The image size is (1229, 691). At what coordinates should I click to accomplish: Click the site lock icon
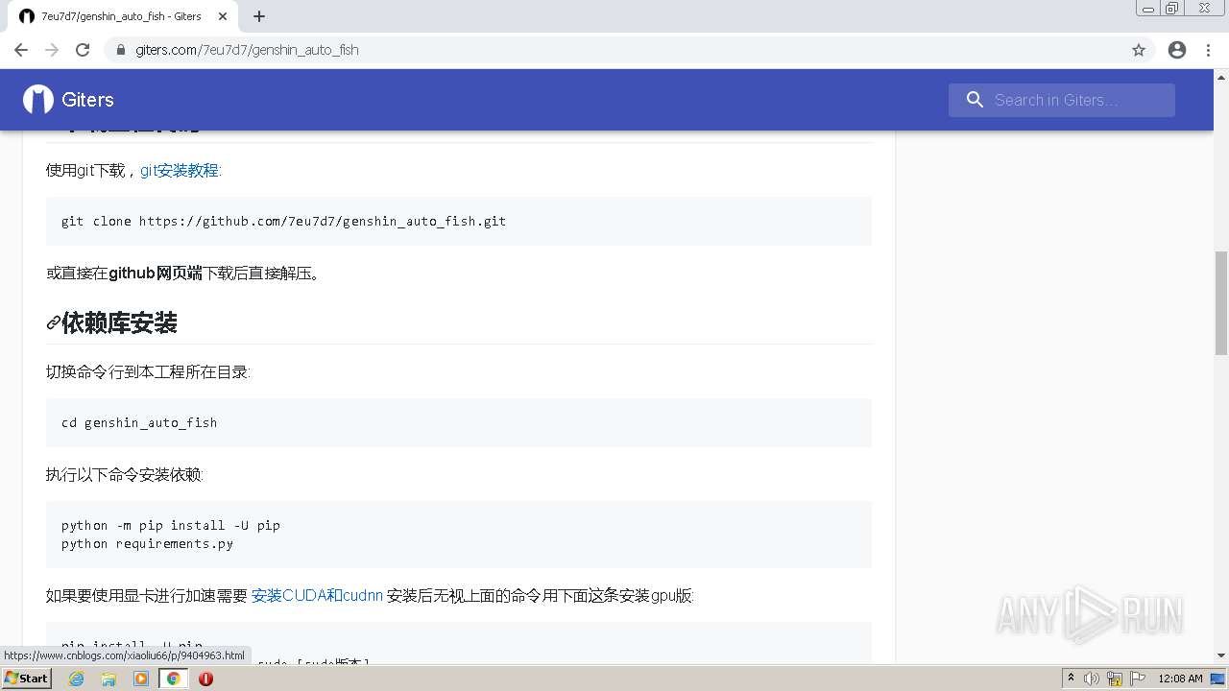121,50
